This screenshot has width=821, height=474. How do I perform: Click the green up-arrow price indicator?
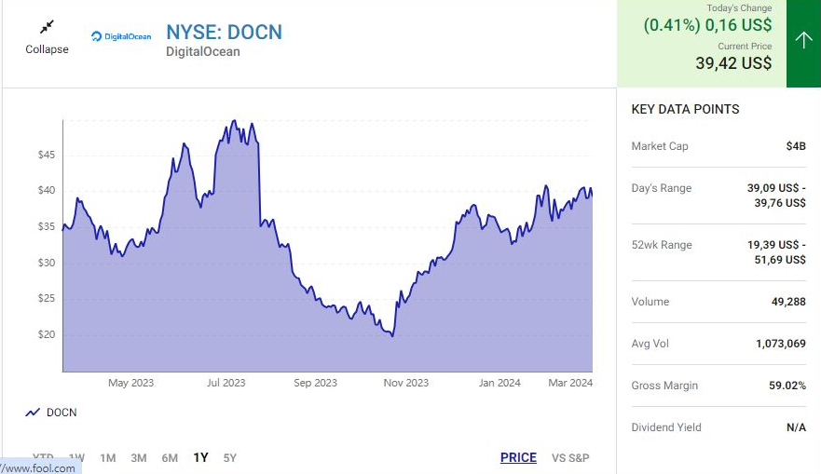(803, 40)
